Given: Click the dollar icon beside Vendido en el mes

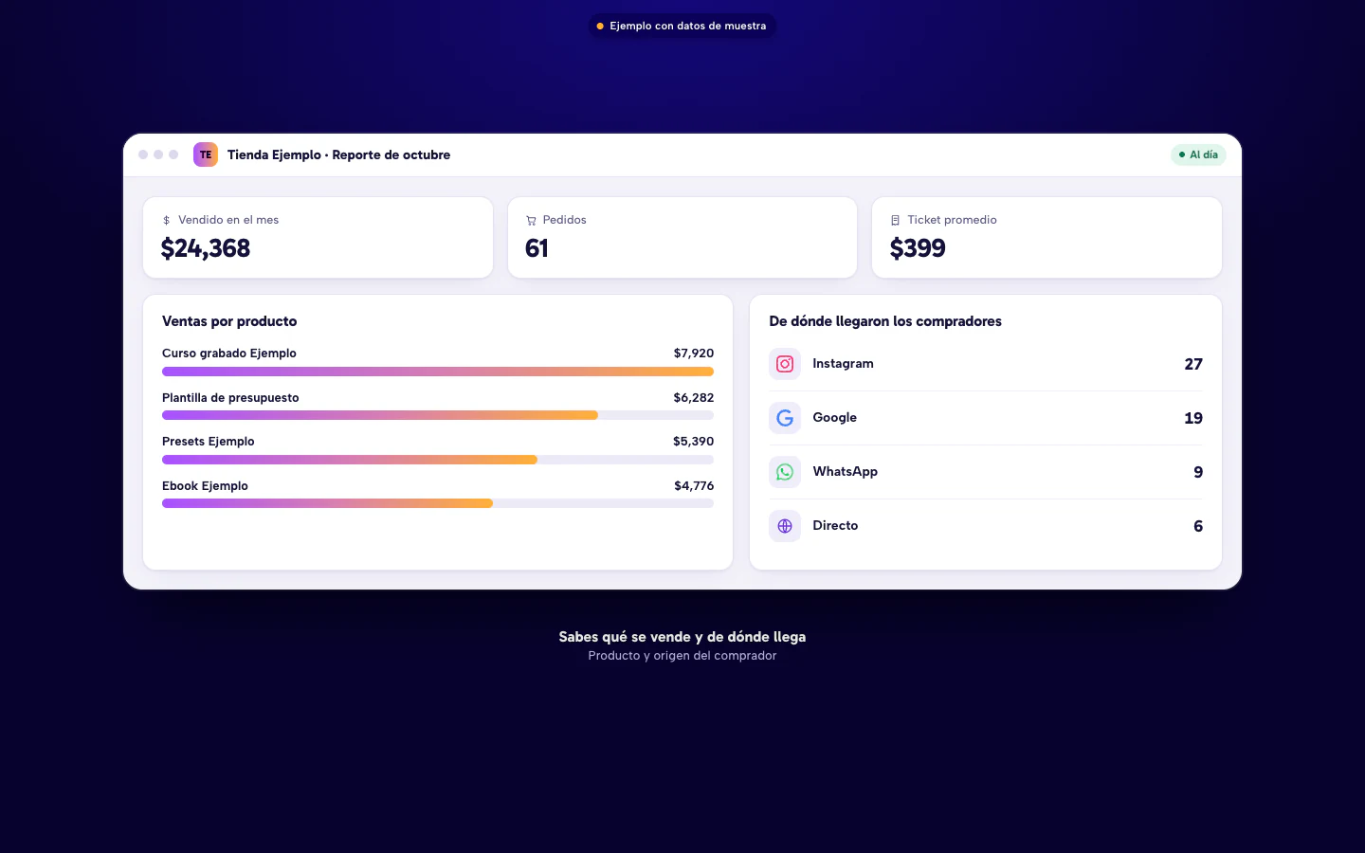Looking at the screenshot, I should (x=167, y=220).
